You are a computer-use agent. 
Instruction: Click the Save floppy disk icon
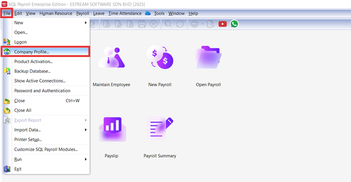142,24
